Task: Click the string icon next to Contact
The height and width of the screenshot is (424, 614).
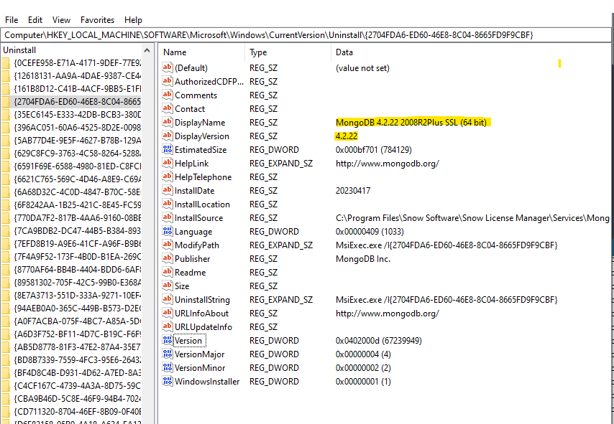Action: coord(168,108)
